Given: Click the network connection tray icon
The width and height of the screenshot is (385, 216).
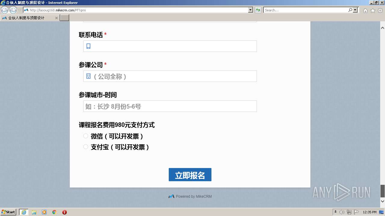Looking at the screenshot, I should pos(349,212).
